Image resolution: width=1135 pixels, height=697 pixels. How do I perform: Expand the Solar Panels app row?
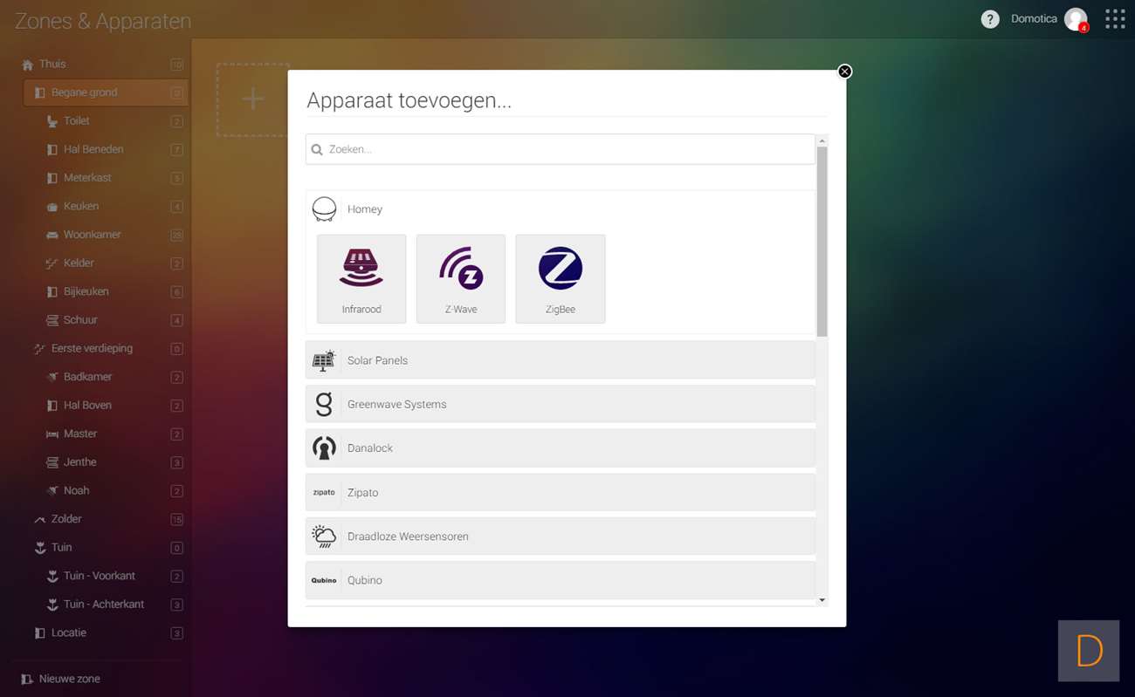(x=561, y=360)
